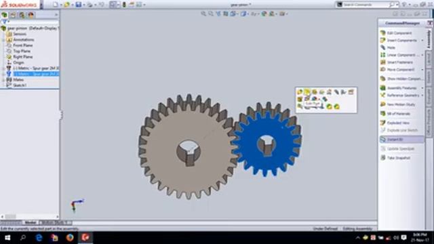Image resolution: width=434 pixels, height=244 pixels.
Task: Toggle Instant3D in CommandManager
Action: pos(401,140)
